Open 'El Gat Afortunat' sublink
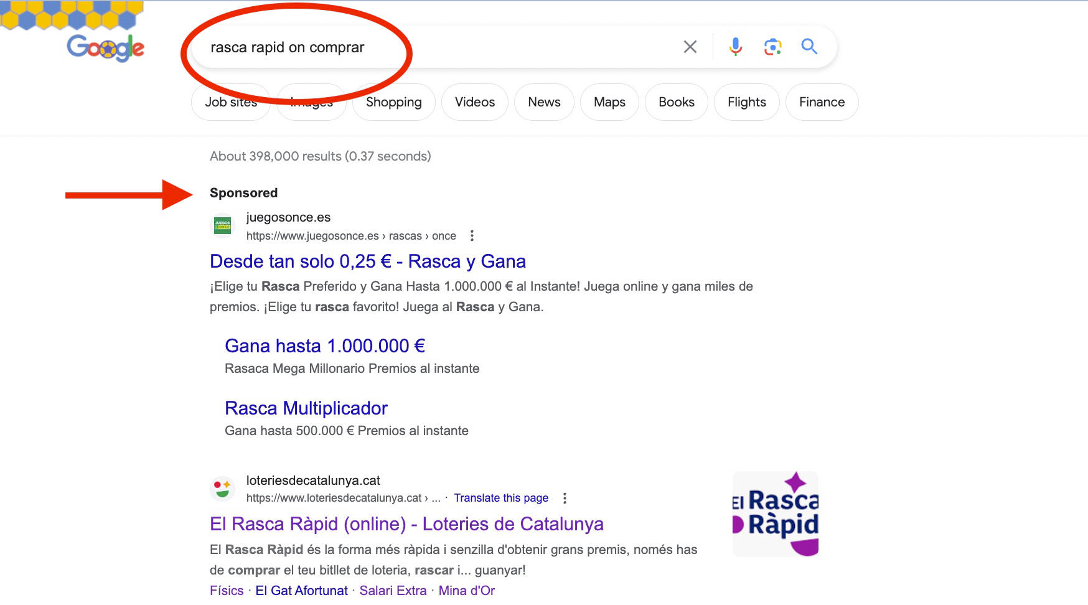Image resolution: width=1088 pixels, height=605 pixels. (x=302, y=591)
